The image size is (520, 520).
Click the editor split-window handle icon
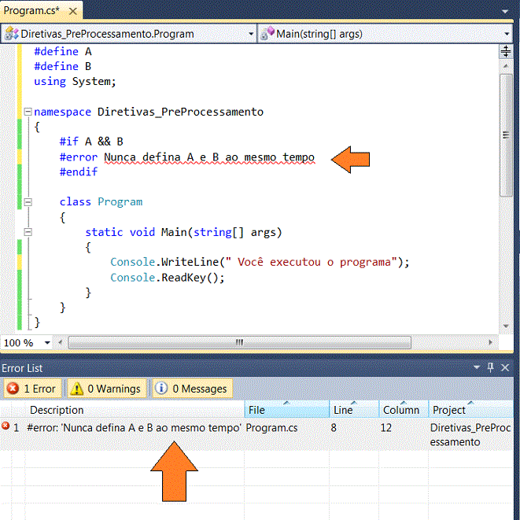click(x=505, y=51)
